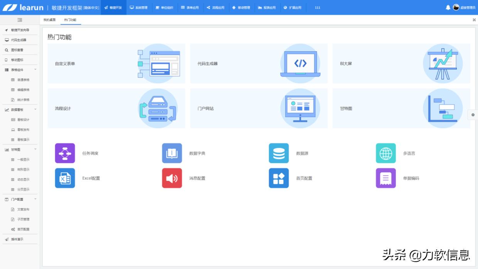Open the 多语言 globe icon
478x269 pixels.
[x=385, y=153]
